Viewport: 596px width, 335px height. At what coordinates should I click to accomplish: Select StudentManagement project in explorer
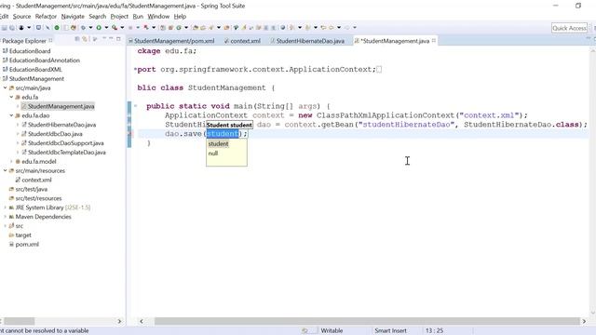click(x=36, y=78)
